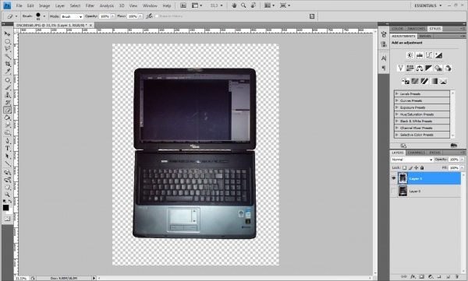Switch to the Swatches tab
This screenshot has width=468, height=281.
(x=416, y=29)
